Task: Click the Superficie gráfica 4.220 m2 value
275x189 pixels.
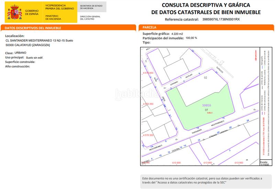Action: click(177, 34)
